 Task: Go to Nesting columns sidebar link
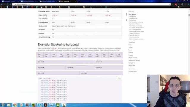(x=134, y=35)
